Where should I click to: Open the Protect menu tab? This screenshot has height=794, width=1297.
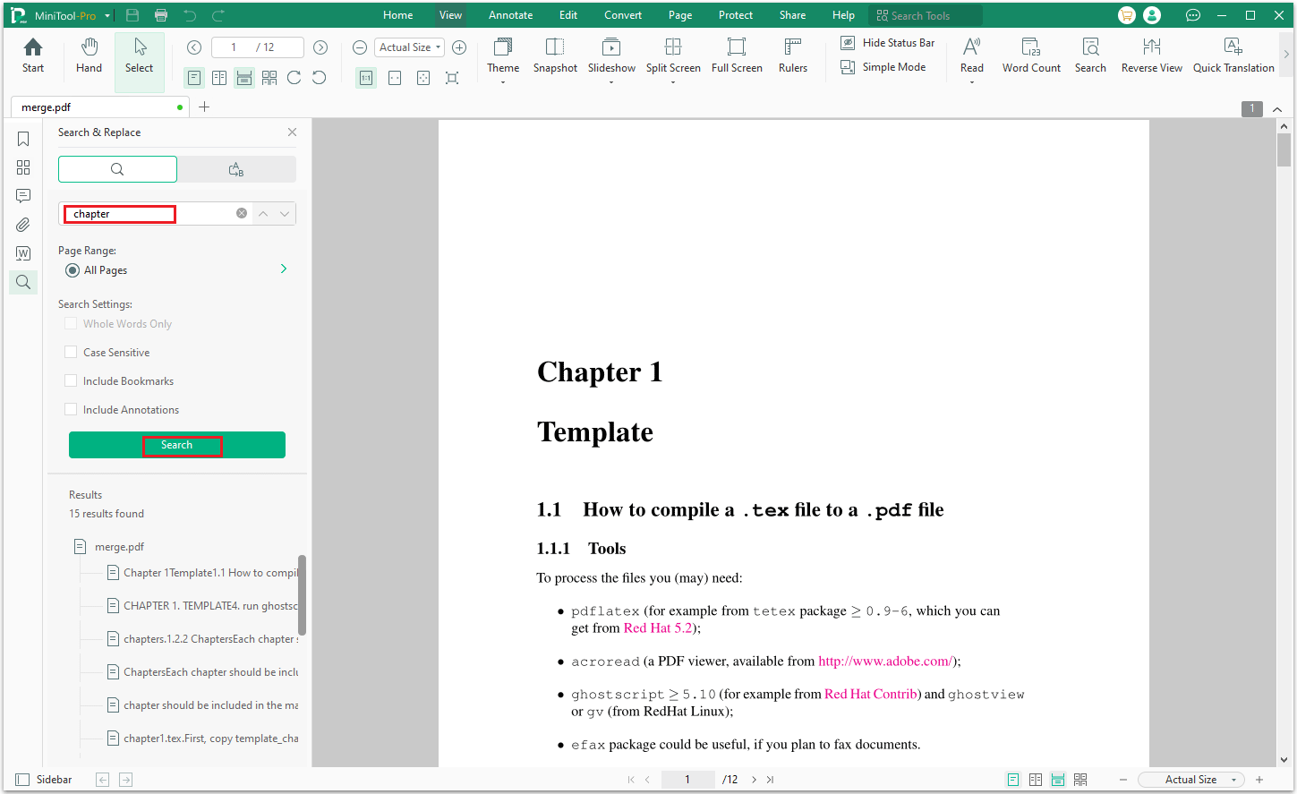[736, 15]
